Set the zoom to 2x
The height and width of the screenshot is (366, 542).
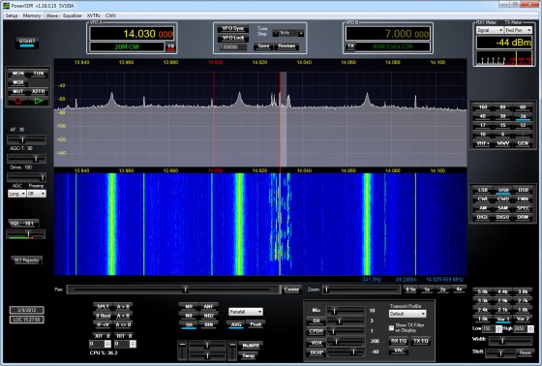pyautogui.click(x=443, y=290)
